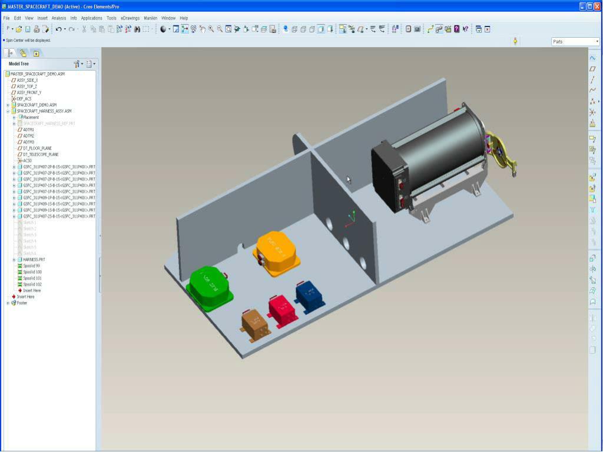This screenshot has width=603, height=452.
Task: Click the Print icon in toolbar
Action: click(37, 29)
